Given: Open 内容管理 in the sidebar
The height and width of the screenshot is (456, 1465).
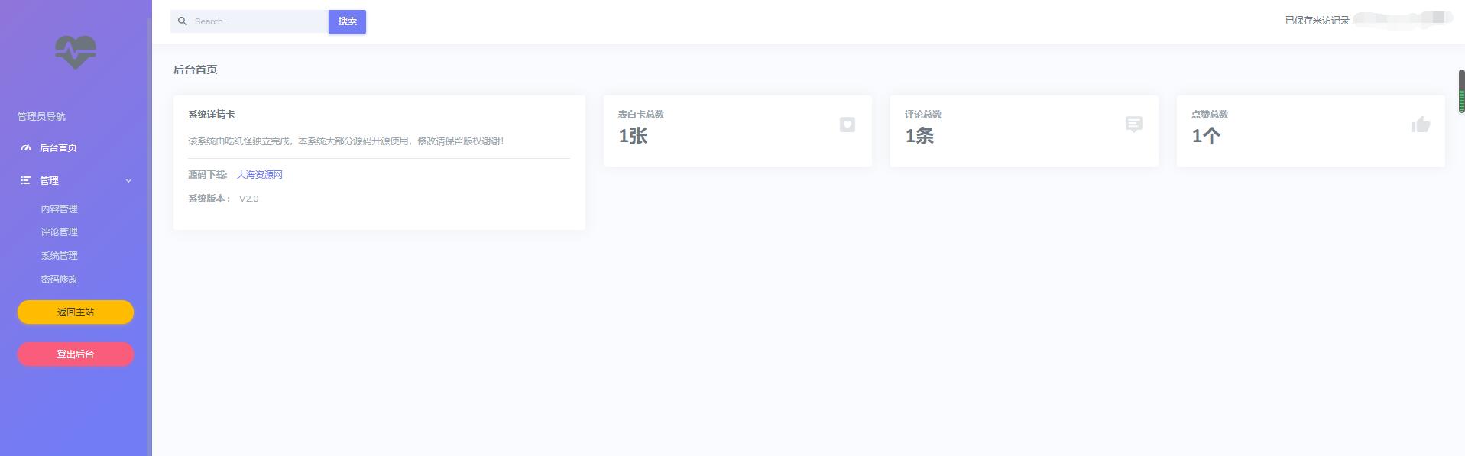Looking at the screenshot, I should (59, 209).
